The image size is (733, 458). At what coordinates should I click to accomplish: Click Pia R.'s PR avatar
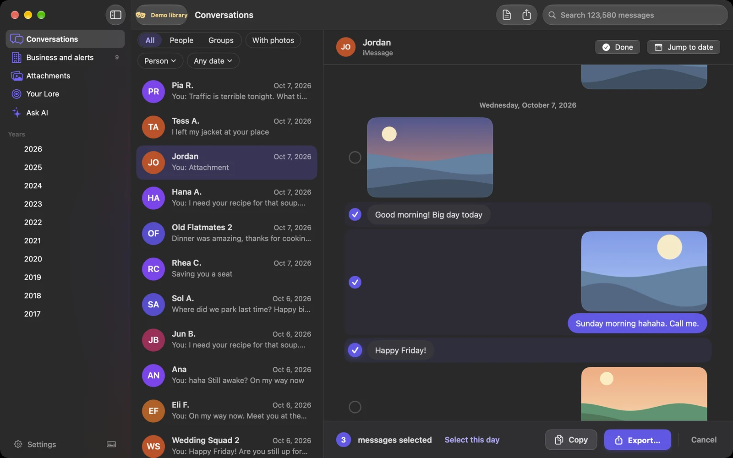pyautogui.click(x=153, y=92)
